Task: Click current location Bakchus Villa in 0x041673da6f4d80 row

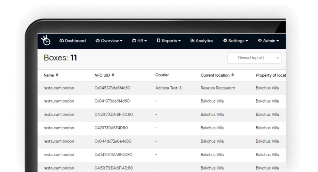Action: click(x=212, y=101)
